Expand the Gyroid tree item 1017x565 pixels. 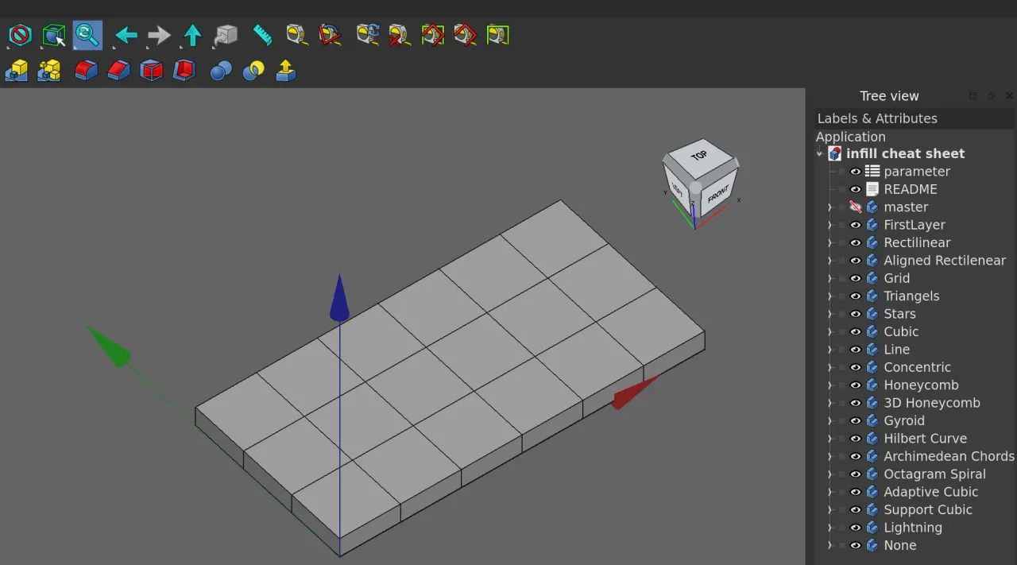tap(830, 420)
